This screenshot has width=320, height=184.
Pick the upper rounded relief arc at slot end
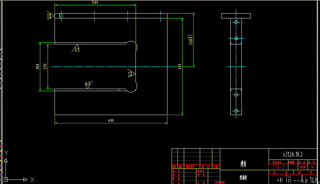point(132,46)
